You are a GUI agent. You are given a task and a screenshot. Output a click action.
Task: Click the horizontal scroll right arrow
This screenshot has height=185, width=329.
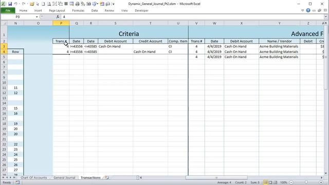point(322,178)
